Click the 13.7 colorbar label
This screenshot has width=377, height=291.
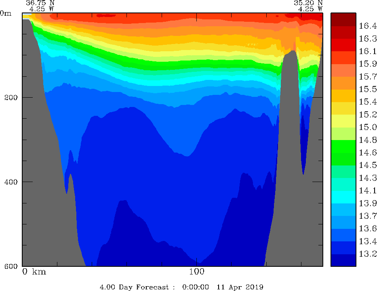(368, 216)
